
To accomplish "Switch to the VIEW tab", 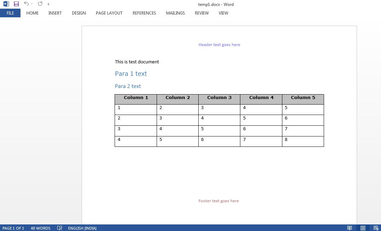I will [x=223, y=13].
